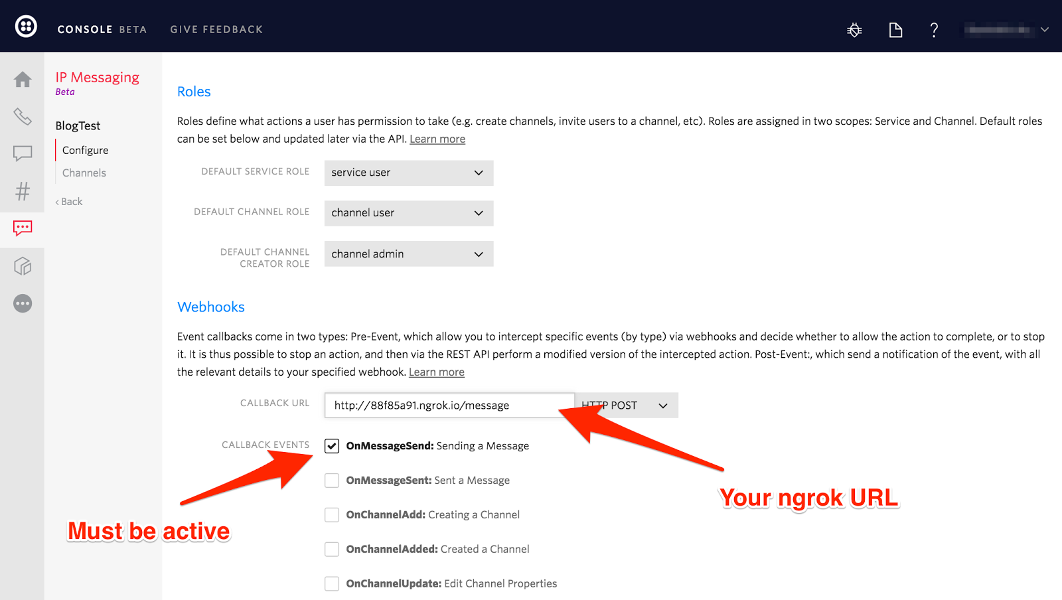
Task: Open Learn more link under Webhooks
Action: coord(437,372)
